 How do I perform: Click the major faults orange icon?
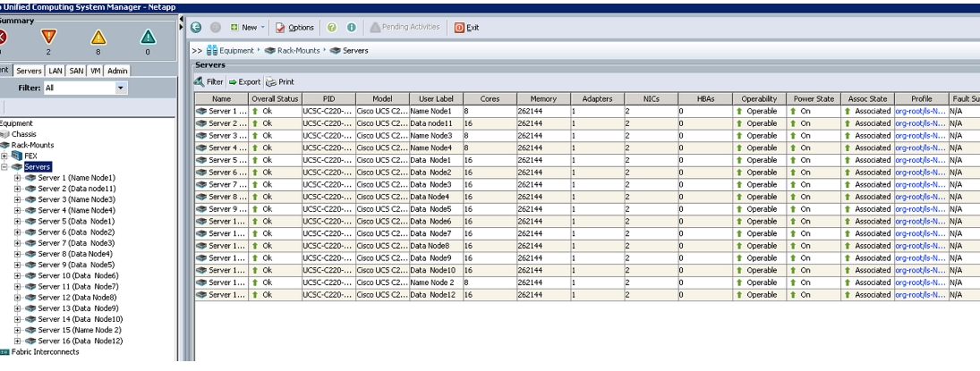(48, 37)
